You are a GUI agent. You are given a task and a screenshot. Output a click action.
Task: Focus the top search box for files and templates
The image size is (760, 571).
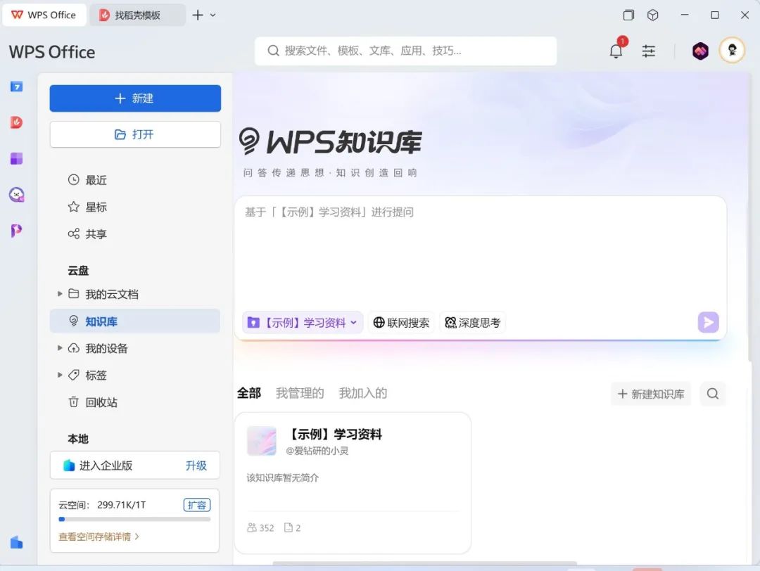tap(406, 51)
